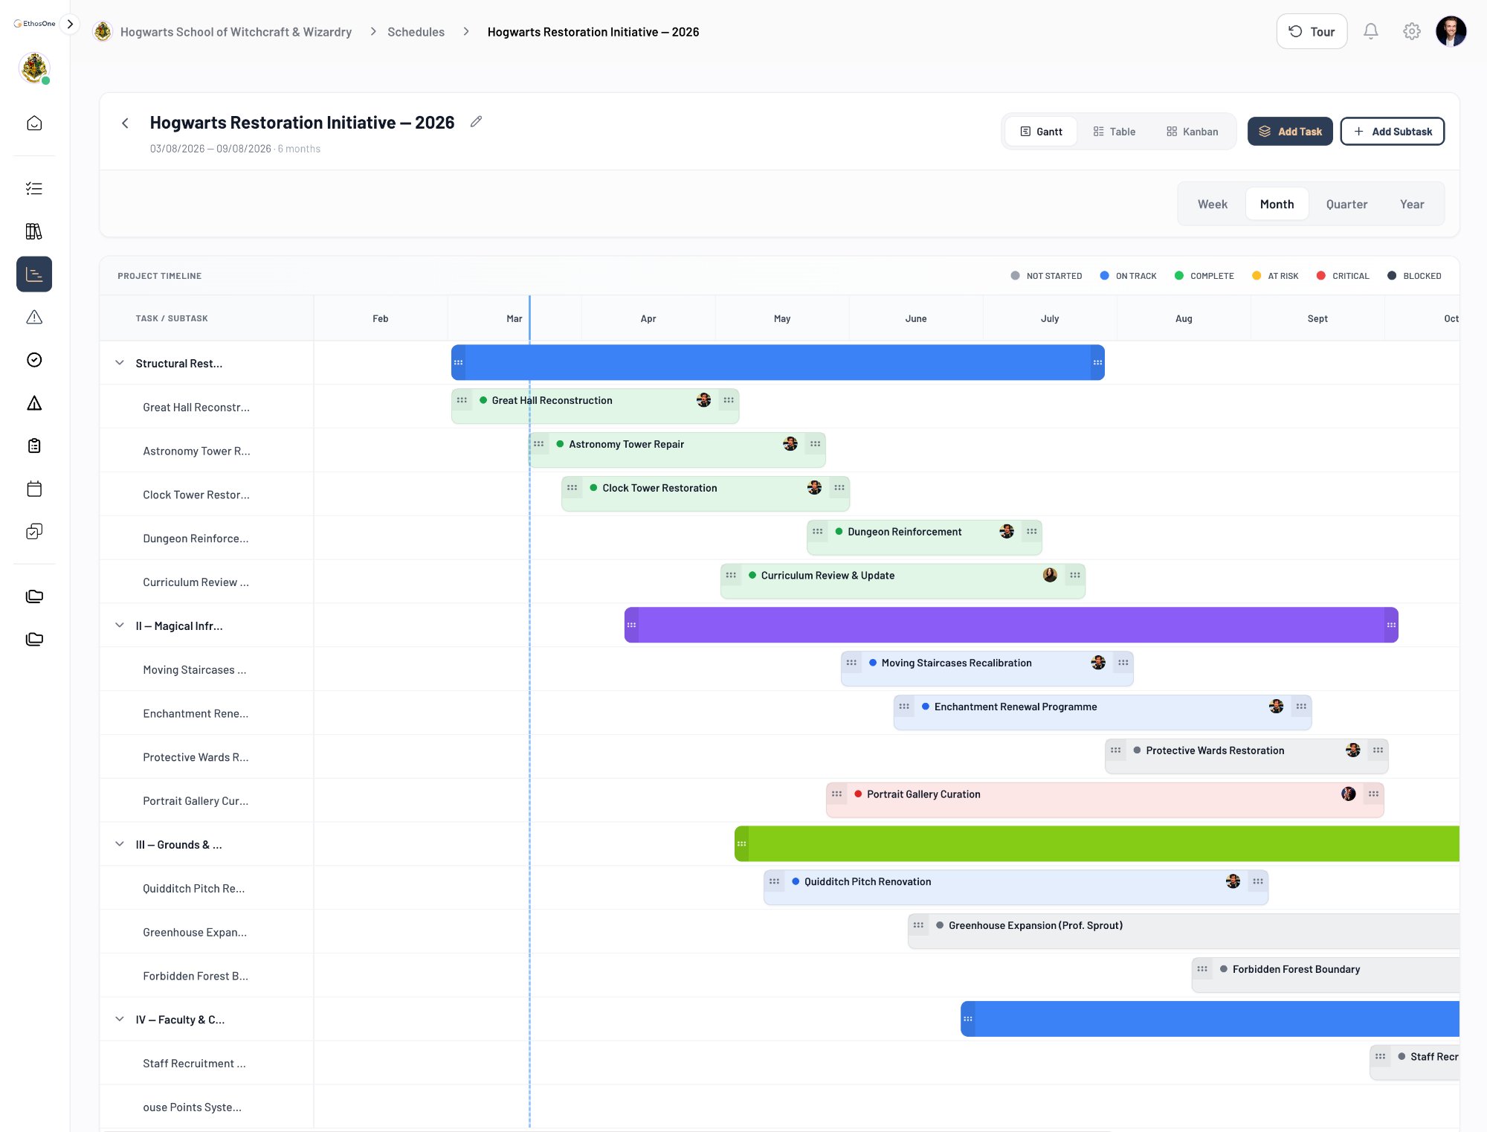The image size is (1487, 1132).
Task: Open the bold alert triangle sidebar icon
Action: (34, 403)
